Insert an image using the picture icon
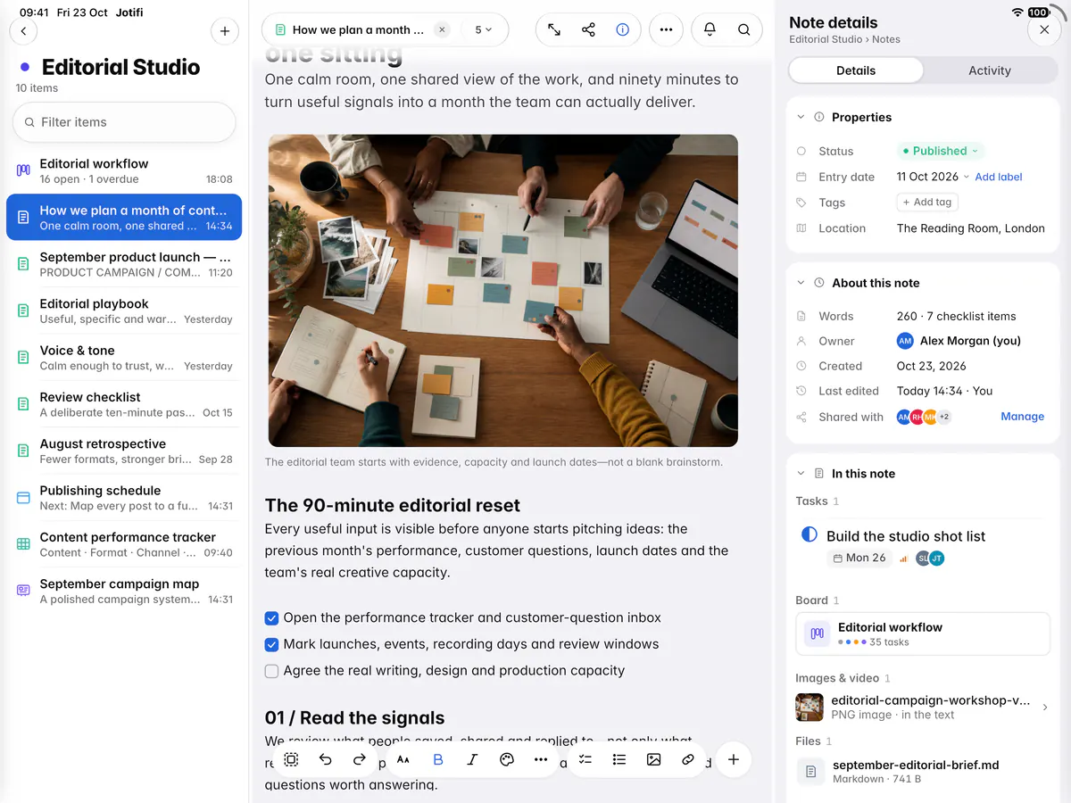This screenshot has height=803, width=1071. point(653,759)
